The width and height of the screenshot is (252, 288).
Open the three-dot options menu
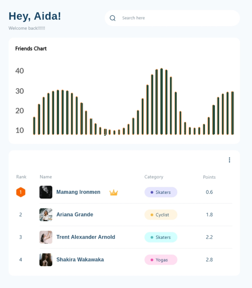click(x=229, y=160)
